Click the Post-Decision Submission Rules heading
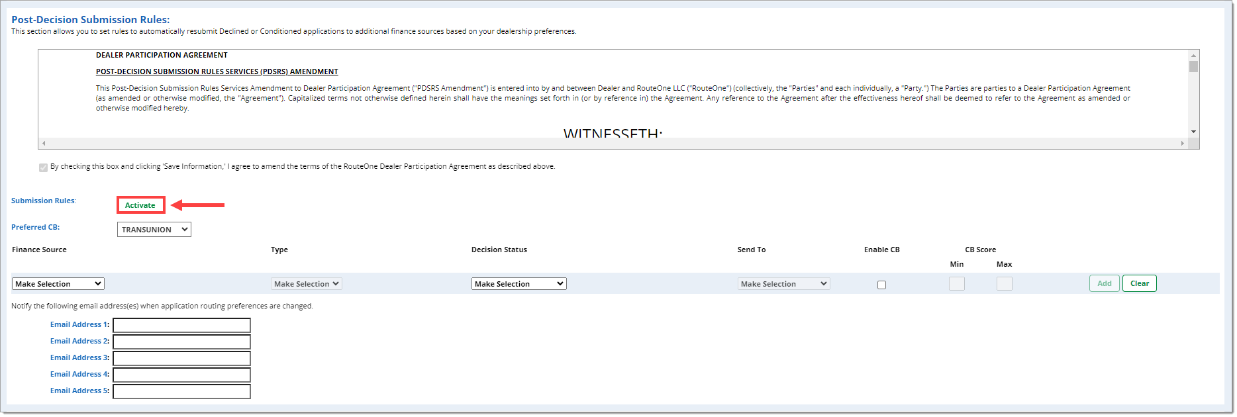 [x=91, y=20]
